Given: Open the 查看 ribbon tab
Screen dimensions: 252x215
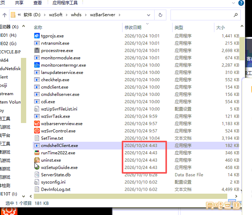Looking at the screenshot, I should [x=37, y=3].
